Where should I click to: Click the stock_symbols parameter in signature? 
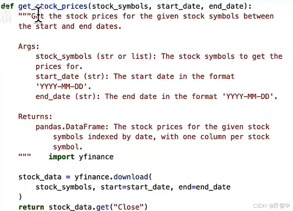(120, 7)
